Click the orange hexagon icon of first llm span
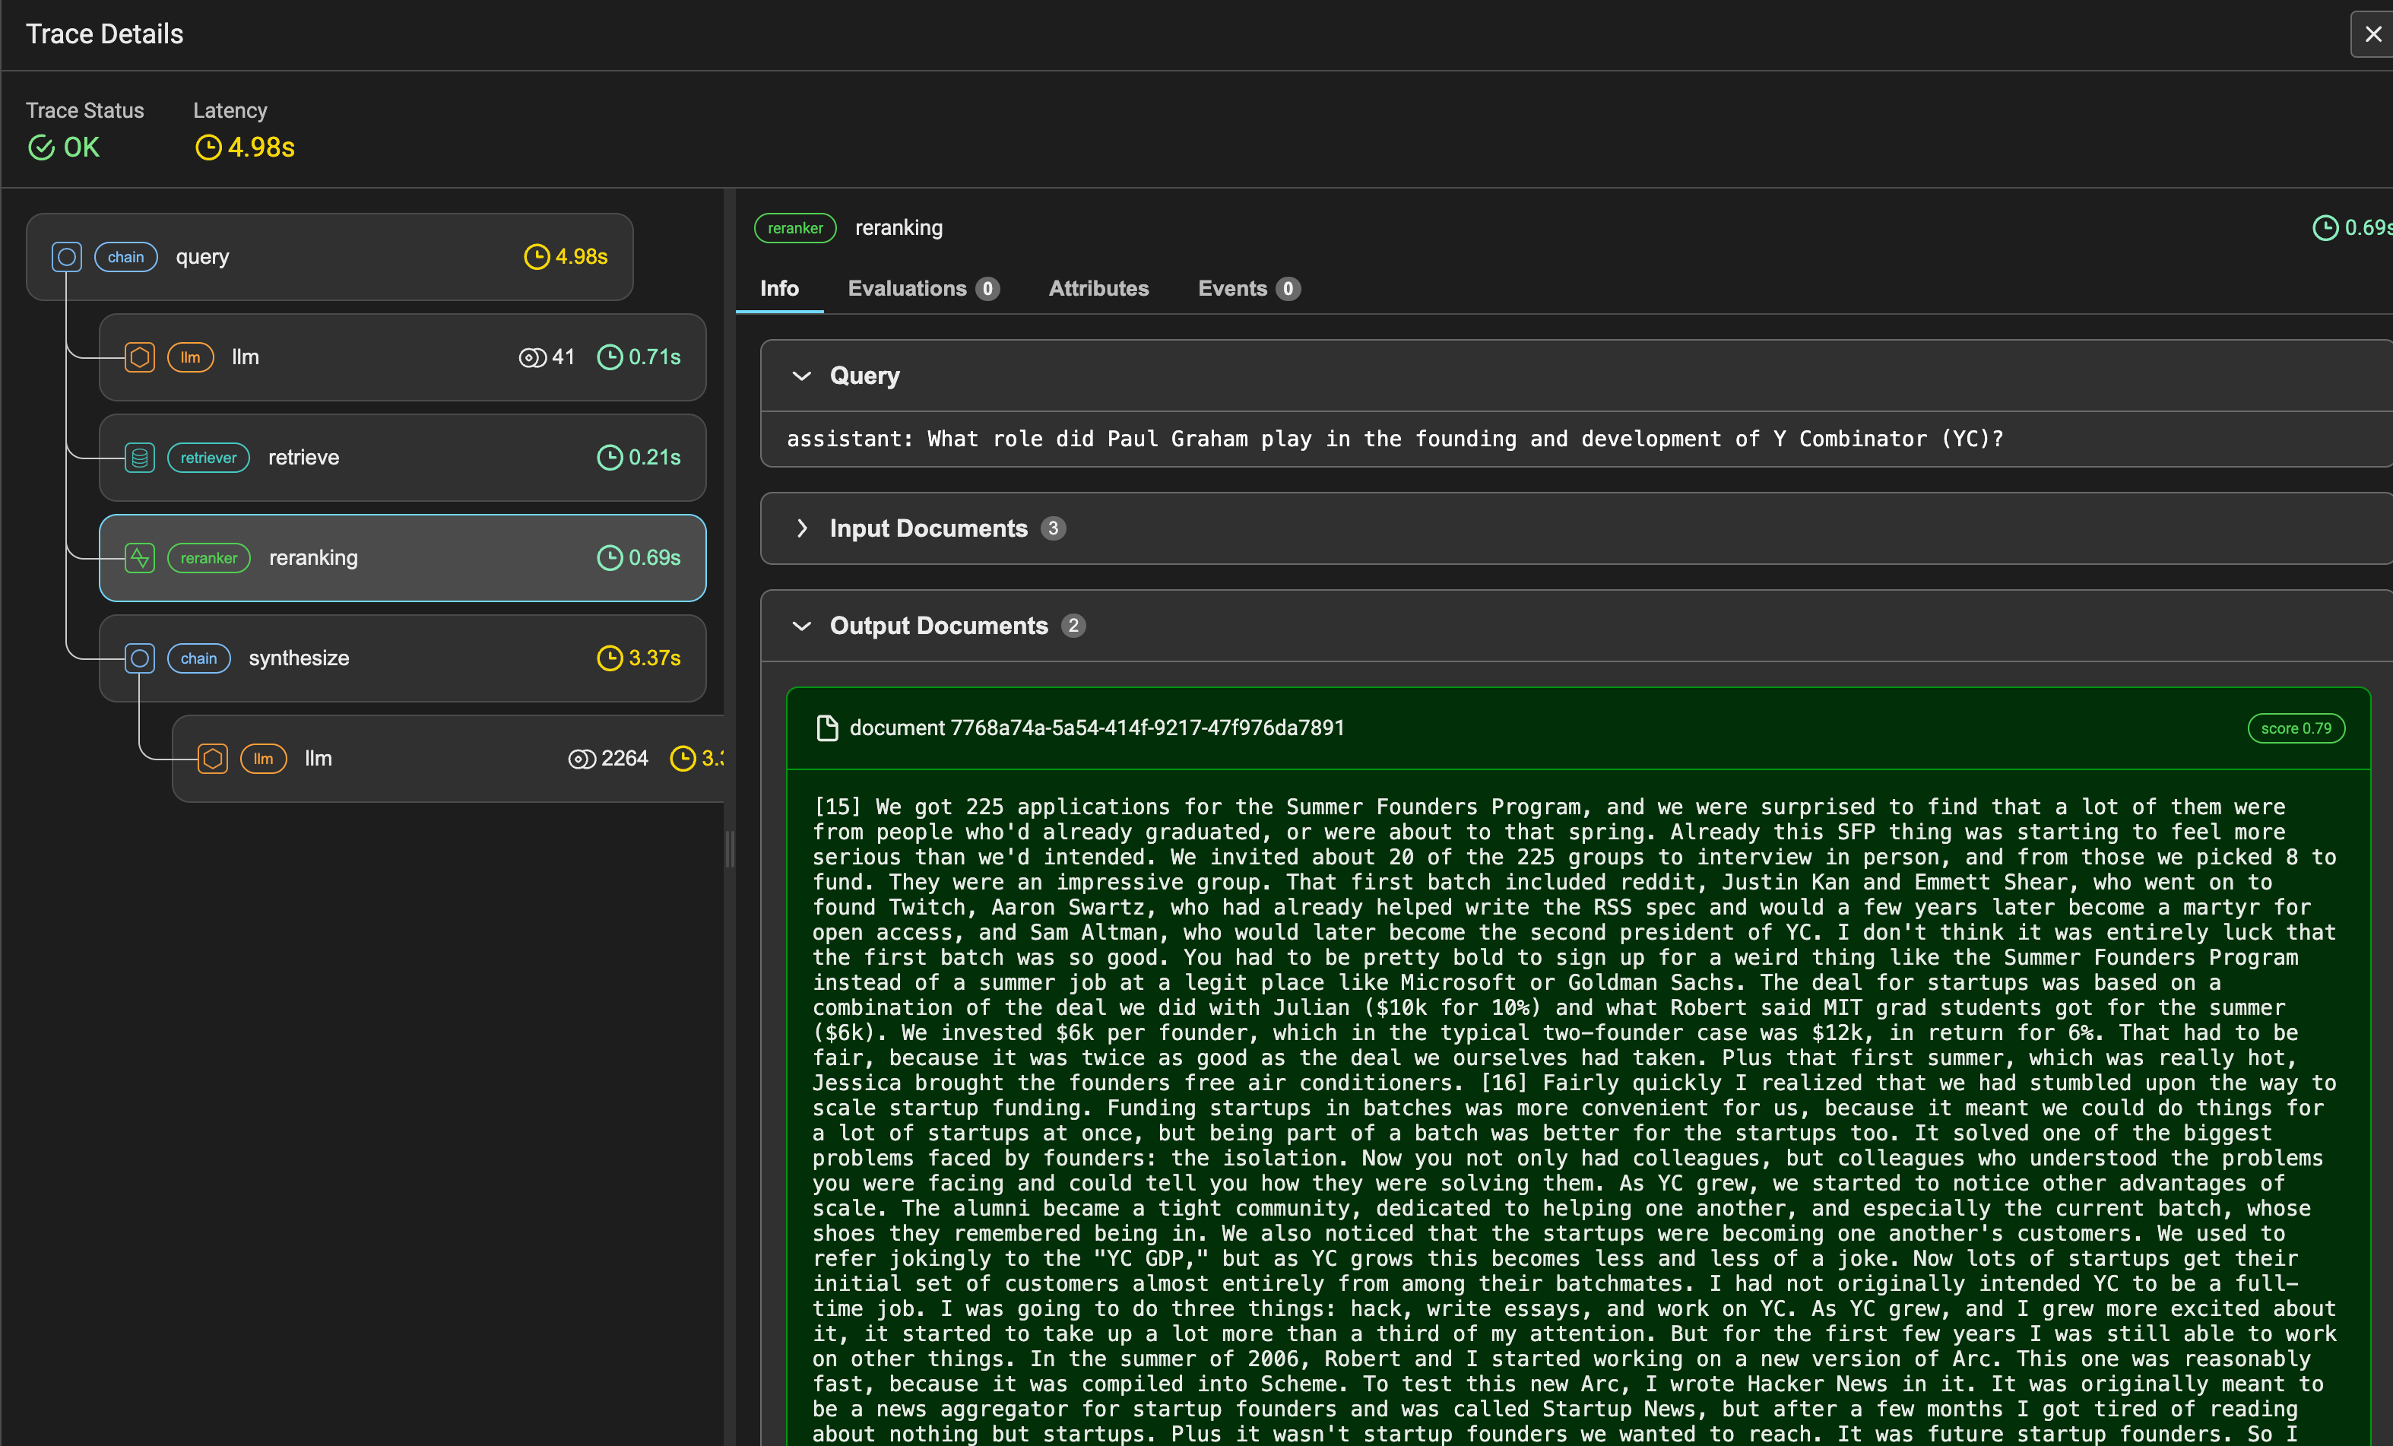Screen dimensions: 2393x1446 pos(140,357)
